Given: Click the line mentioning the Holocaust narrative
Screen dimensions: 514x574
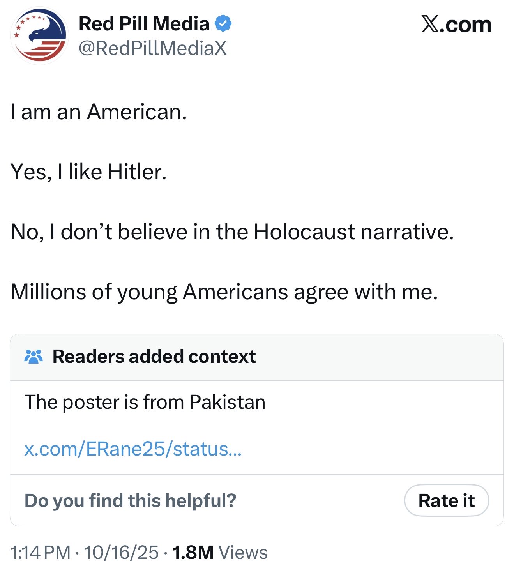Looking at the screenshot, I should click(x=232, y=232).
